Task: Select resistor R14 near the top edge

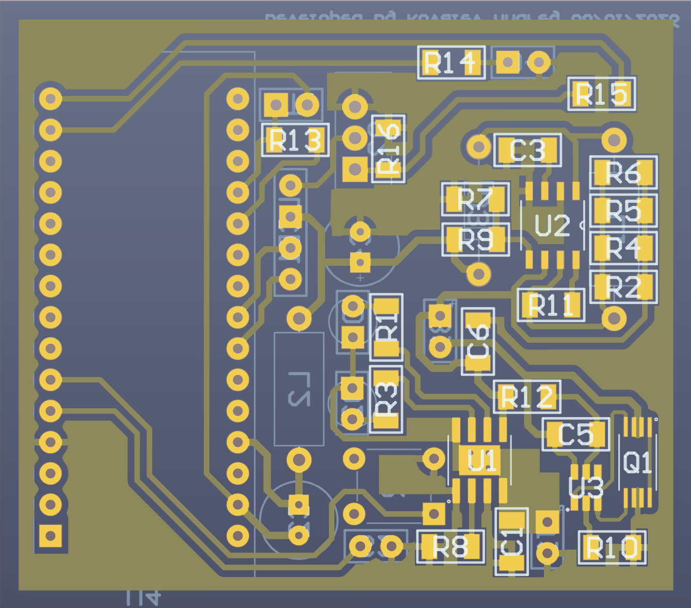Action: (451, 62)
